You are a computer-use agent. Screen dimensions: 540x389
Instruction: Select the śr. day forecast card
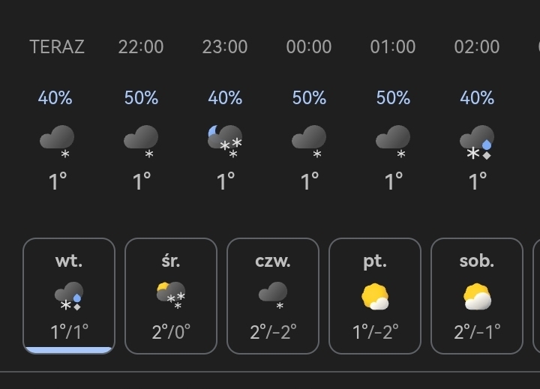coord(171,295)
